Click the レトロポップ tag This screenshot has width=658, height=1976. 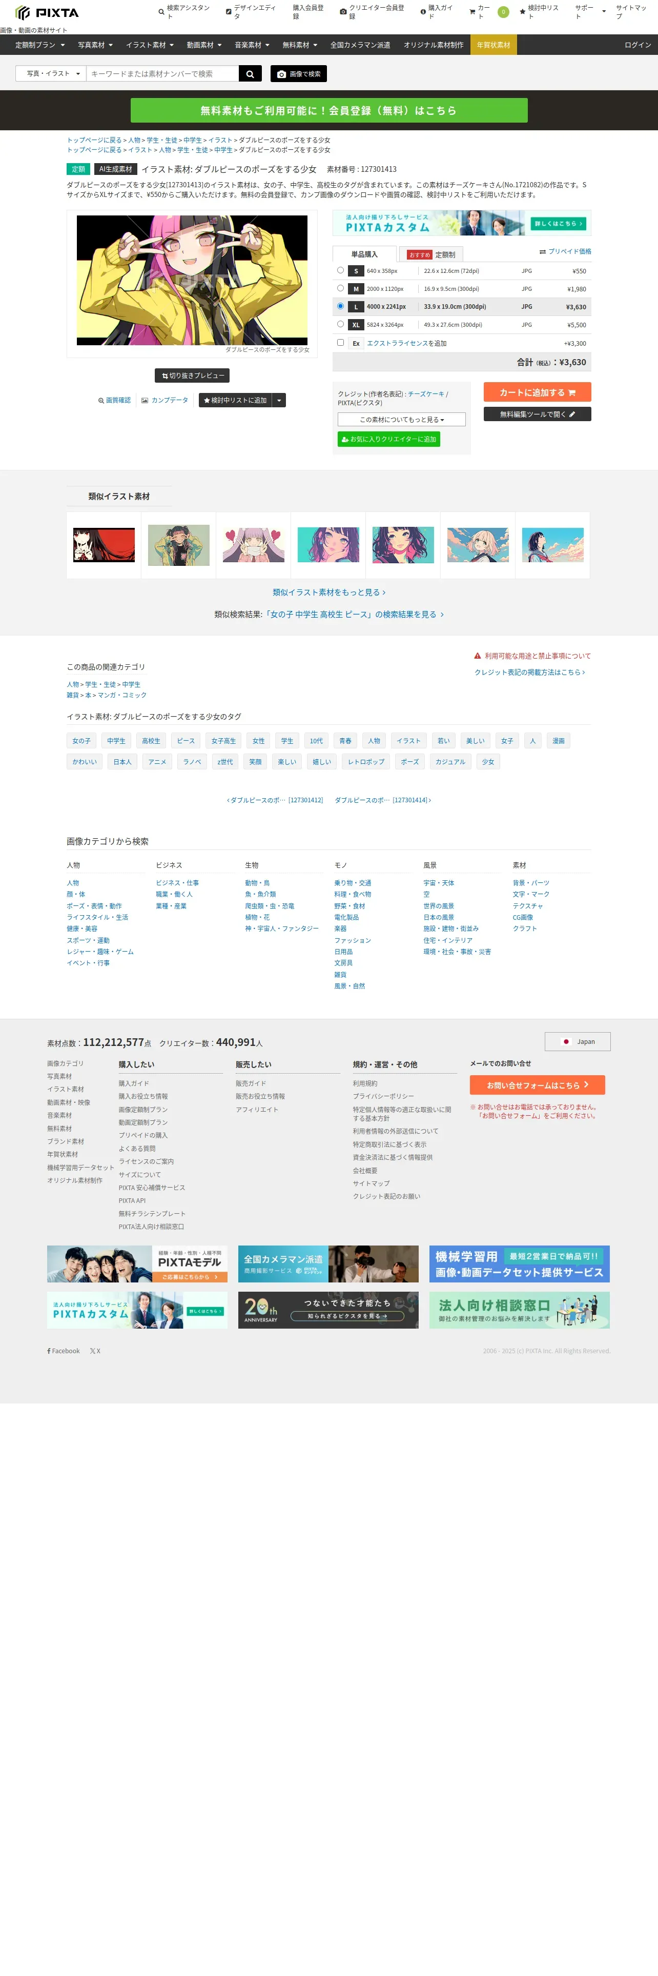(x=366, y=762)
